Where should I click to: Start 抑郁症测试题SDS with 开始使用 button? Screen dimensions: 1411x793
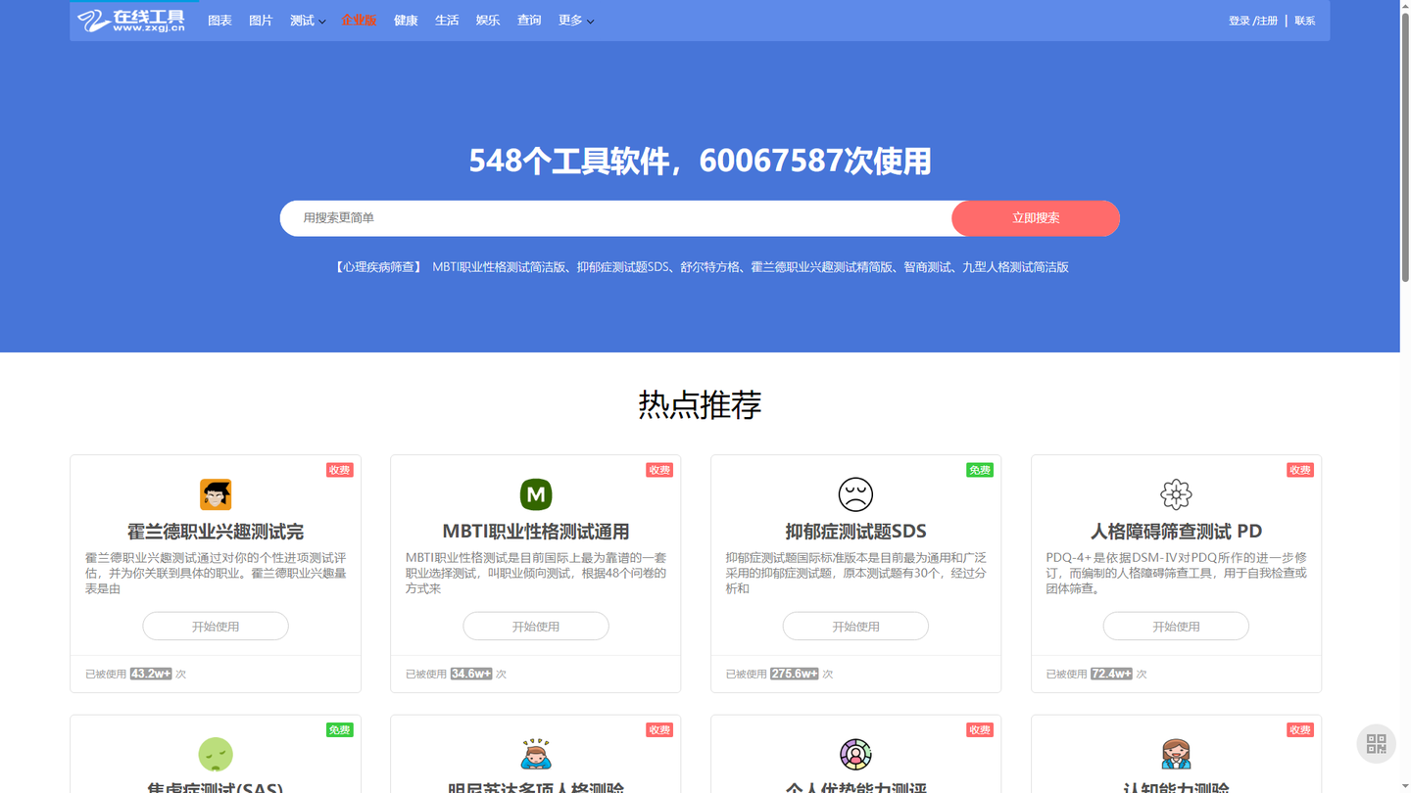click(855, 627)
